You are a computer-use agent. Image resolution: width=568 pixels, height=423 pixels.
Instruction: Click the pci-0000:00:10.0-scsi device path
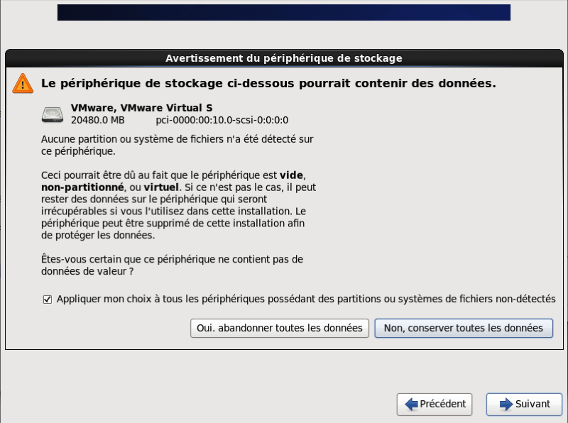pos(222,120)
